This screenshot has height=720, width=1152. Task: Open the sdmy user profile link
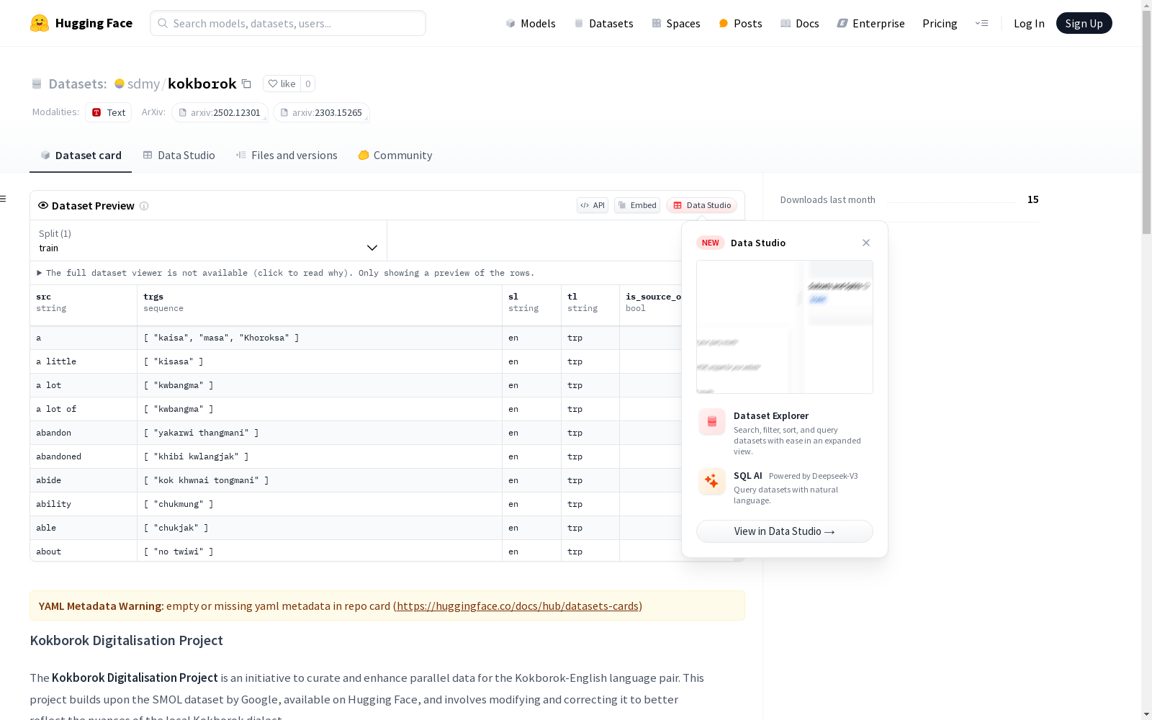(x=143, y=84)
